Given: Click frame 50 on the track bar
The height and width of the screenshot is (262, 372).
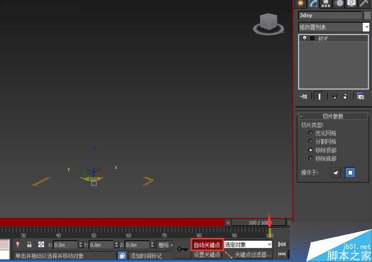Looking at the screenshot, I should (94, 235).
